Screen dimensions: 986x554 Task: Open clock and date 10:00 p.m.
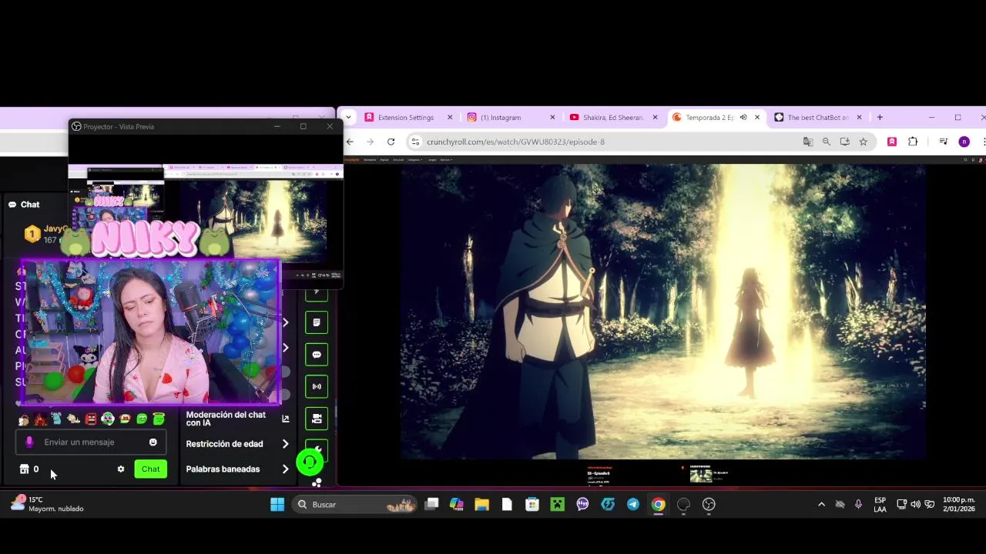[958, 505]
